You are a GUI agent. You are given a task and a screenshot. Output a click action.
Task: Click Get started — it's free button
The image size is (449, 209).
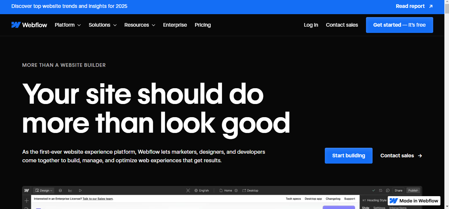point(400,25)
